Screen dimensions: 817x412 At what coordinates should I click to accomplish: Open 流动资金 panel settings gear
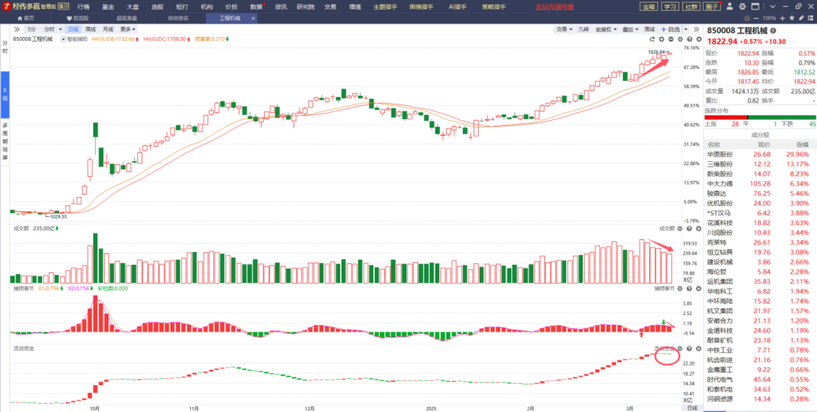click(x=680, y=348)
